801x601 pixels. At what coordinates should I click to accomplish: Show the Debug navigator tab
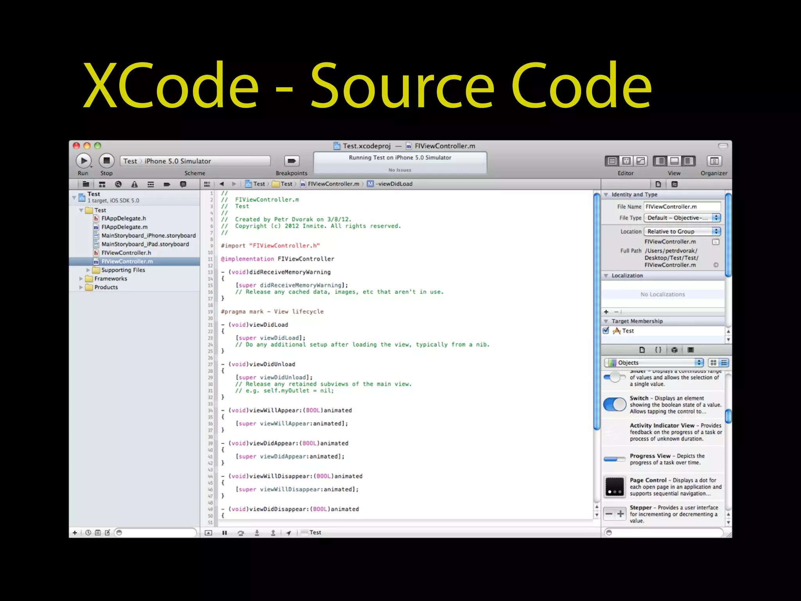pos(151,184)
